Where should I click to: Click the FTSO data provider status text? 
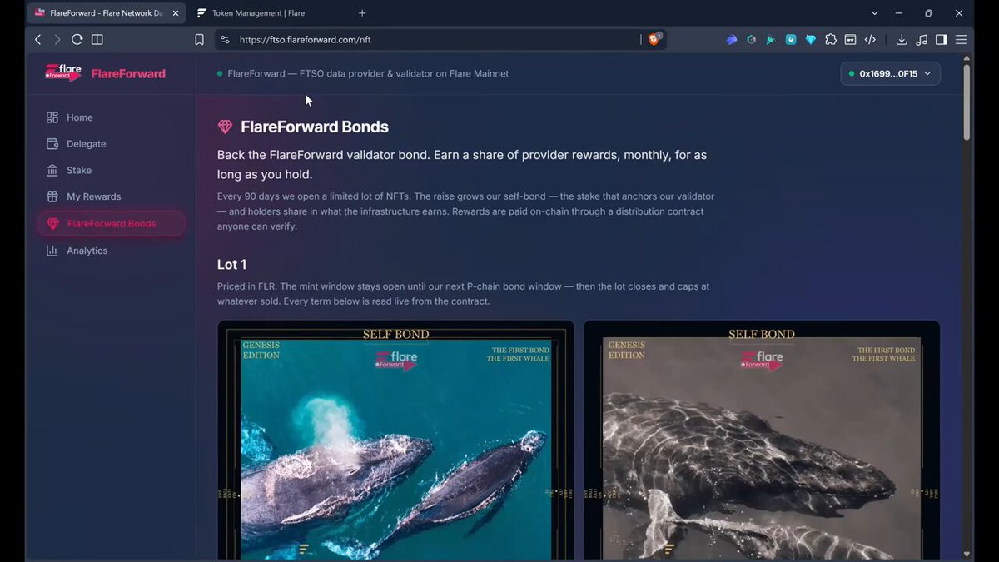pyautogui.click(x=368, y=73)
